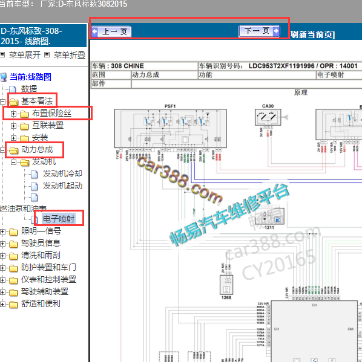Click the CA00 ignition switch component
The width and height of the screenshot is (362, 362).
268,117
